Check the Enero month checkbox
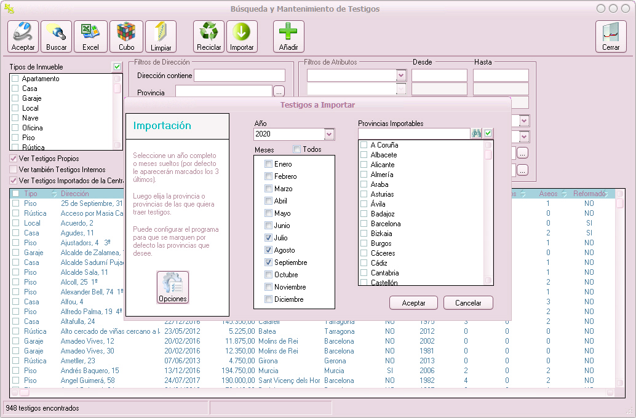 pyautogui.click(x=268, y=164)
